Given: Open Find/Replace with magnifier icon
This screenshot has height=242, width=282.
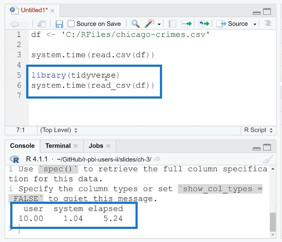Looking at the screenshot, I should coord(136,24).
